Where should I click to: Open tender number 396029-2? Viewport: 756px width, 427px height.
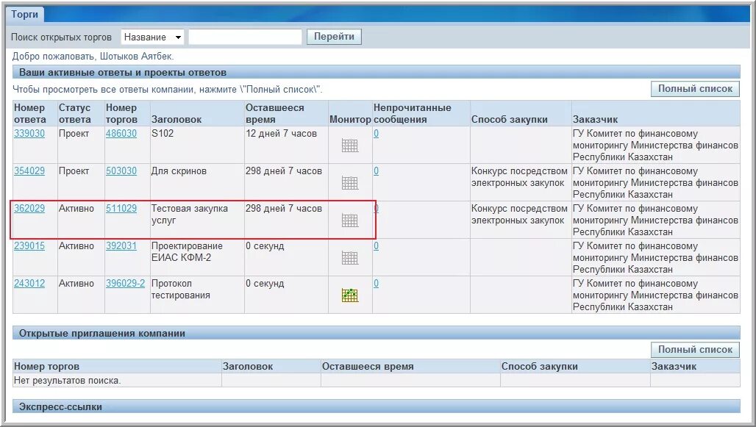[x=125, y=284]
